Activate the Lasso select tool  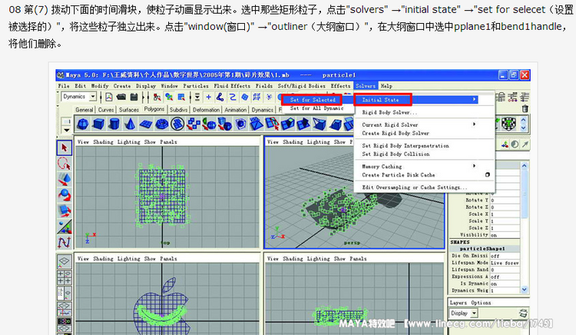point(65,164)
